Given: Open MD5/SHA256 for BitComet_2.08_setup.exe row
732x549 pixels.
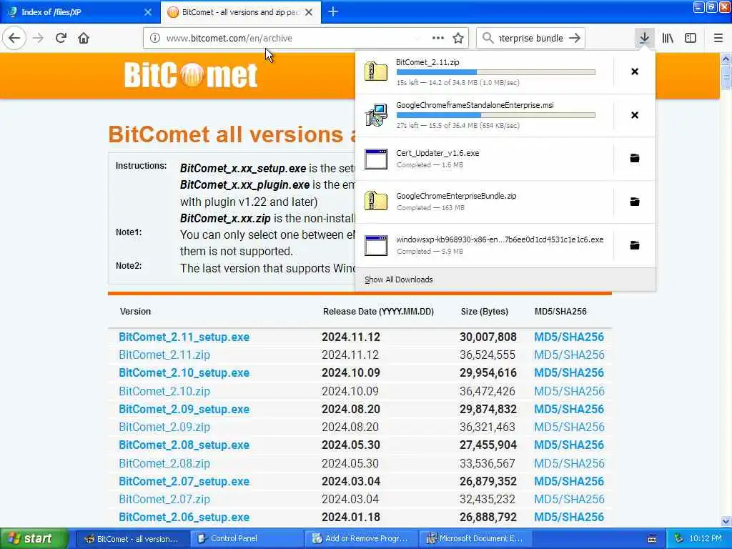Looking at the screenshot, I should [x=569, y=445].
